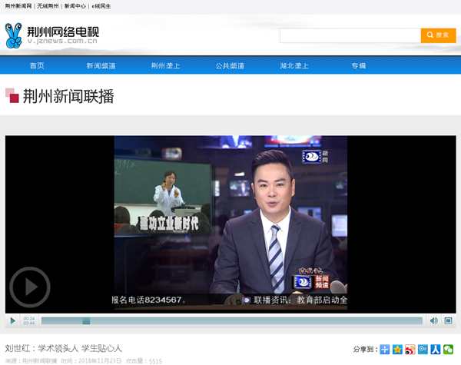Share the video to WeChat
Viewport: 461px width, 365px height.
pyautogui.click(x=448, y=349)
